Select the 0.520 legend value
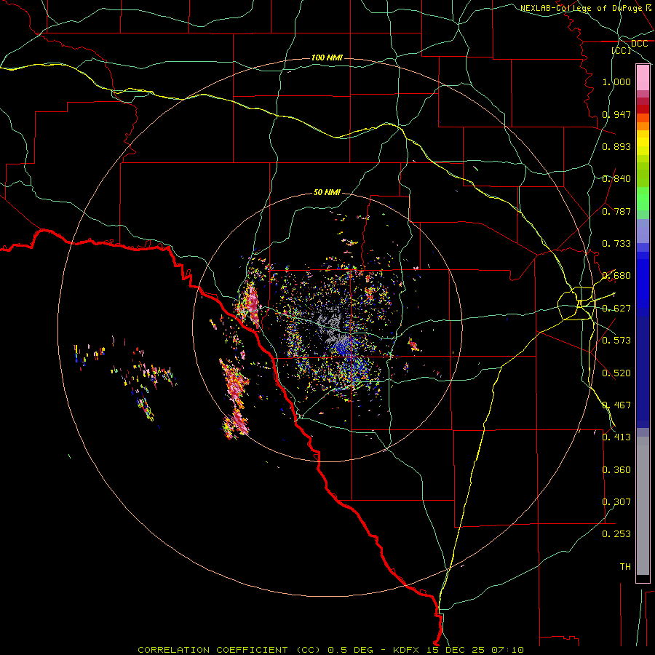The width and height of the screenshot is (655, 655). coord(616,373)
